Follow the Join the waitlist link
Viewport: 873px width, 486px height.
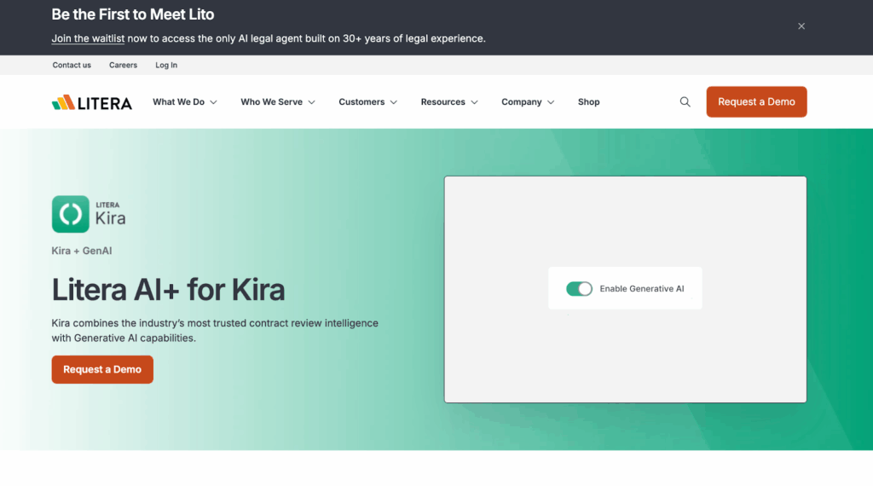[88, 38]
